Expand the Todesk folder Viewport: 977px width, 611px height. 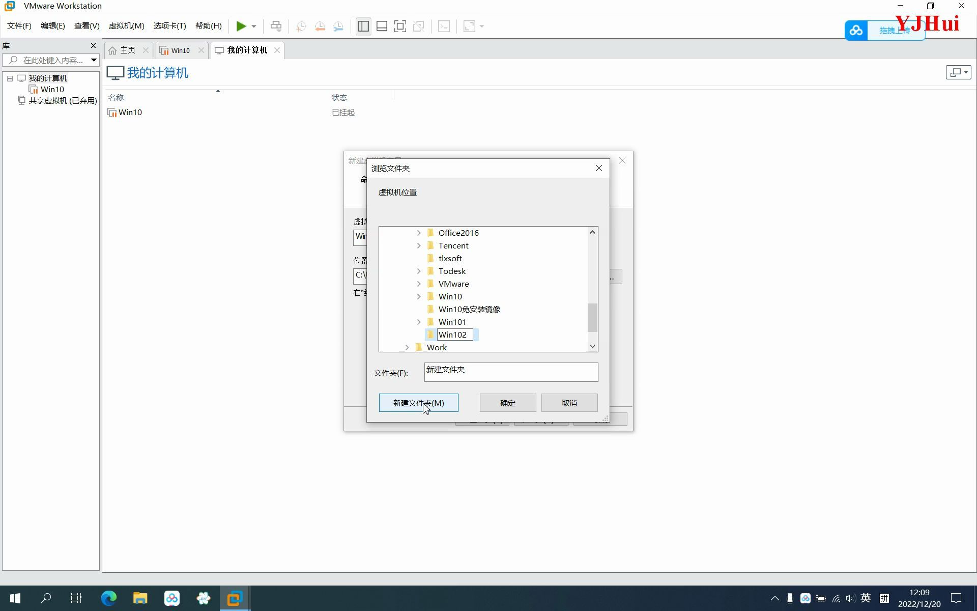point(419,271)
